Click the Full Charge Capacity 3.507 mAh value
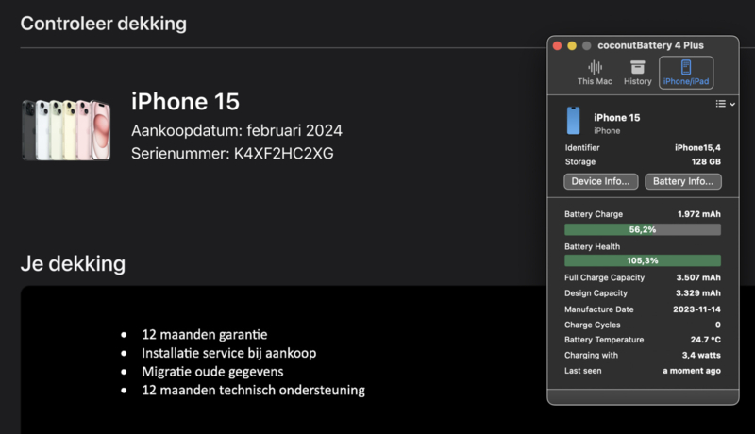This screenshot has width=755, height=434. click(698, 277)
